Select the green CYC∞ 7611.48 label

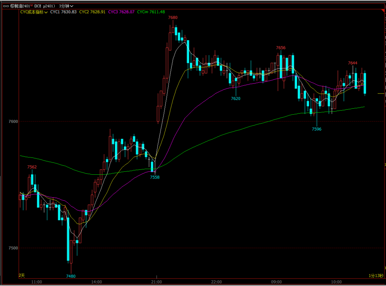coord(151,12)
